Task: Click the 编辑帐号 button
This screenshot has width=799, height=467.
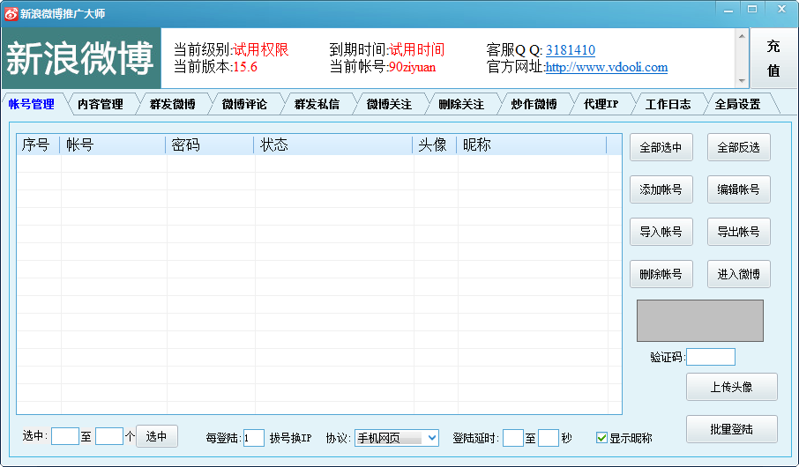Action: (x=738, y=190)
